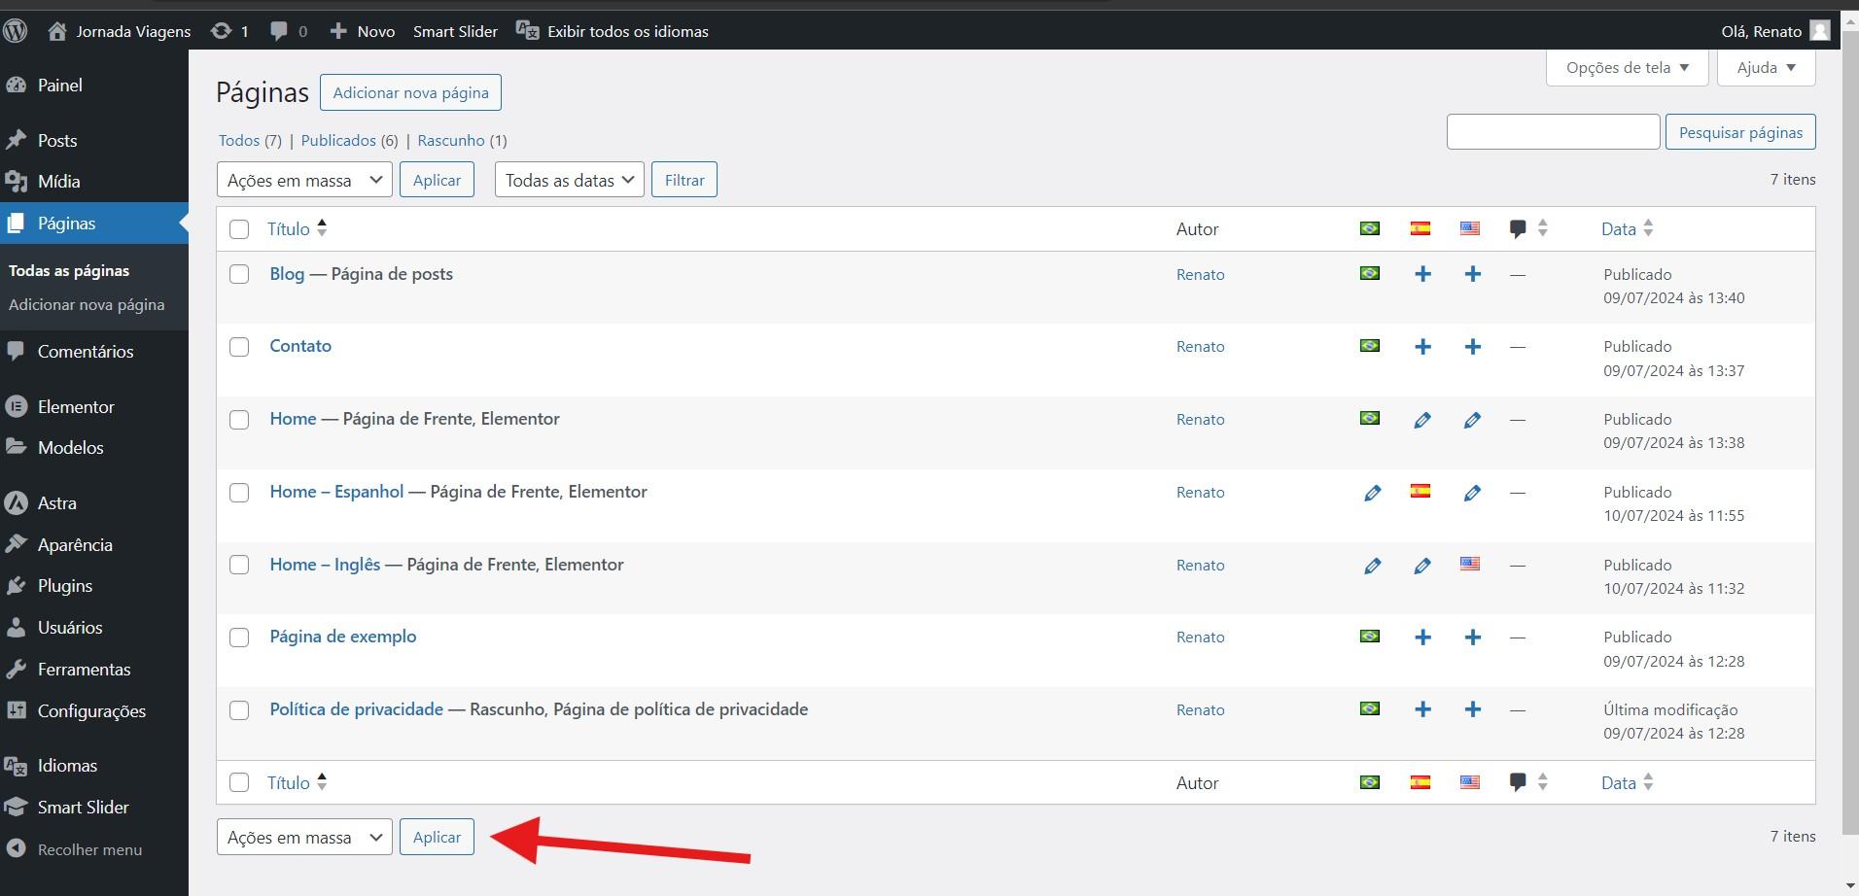Open Painel in sidebar
1859x896 pixels.
(x=94, y=86)
